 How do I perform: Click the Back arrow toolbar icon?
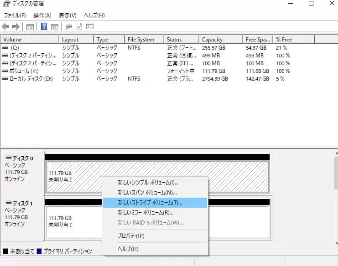[x=5, y=27]
